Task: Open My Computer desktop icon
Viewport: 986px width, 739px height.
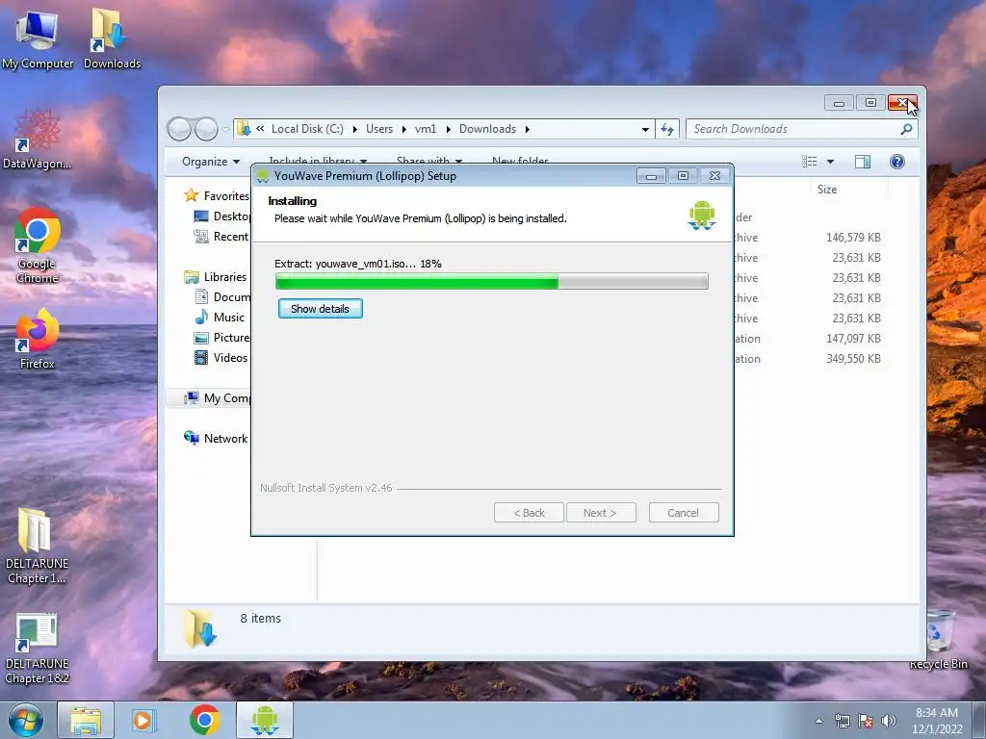Action: pyautogui.click(x=38, y=38)
